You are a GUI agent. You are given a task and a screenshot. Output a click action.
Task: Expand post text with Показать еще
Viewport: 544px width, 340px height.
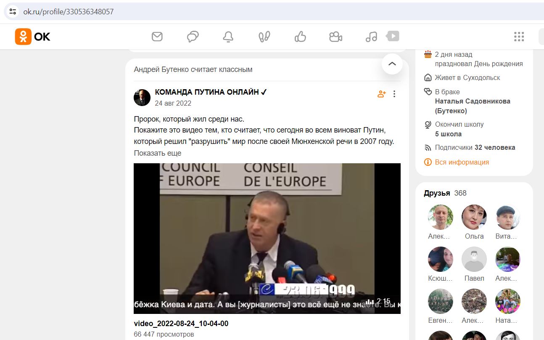point(158,153)
